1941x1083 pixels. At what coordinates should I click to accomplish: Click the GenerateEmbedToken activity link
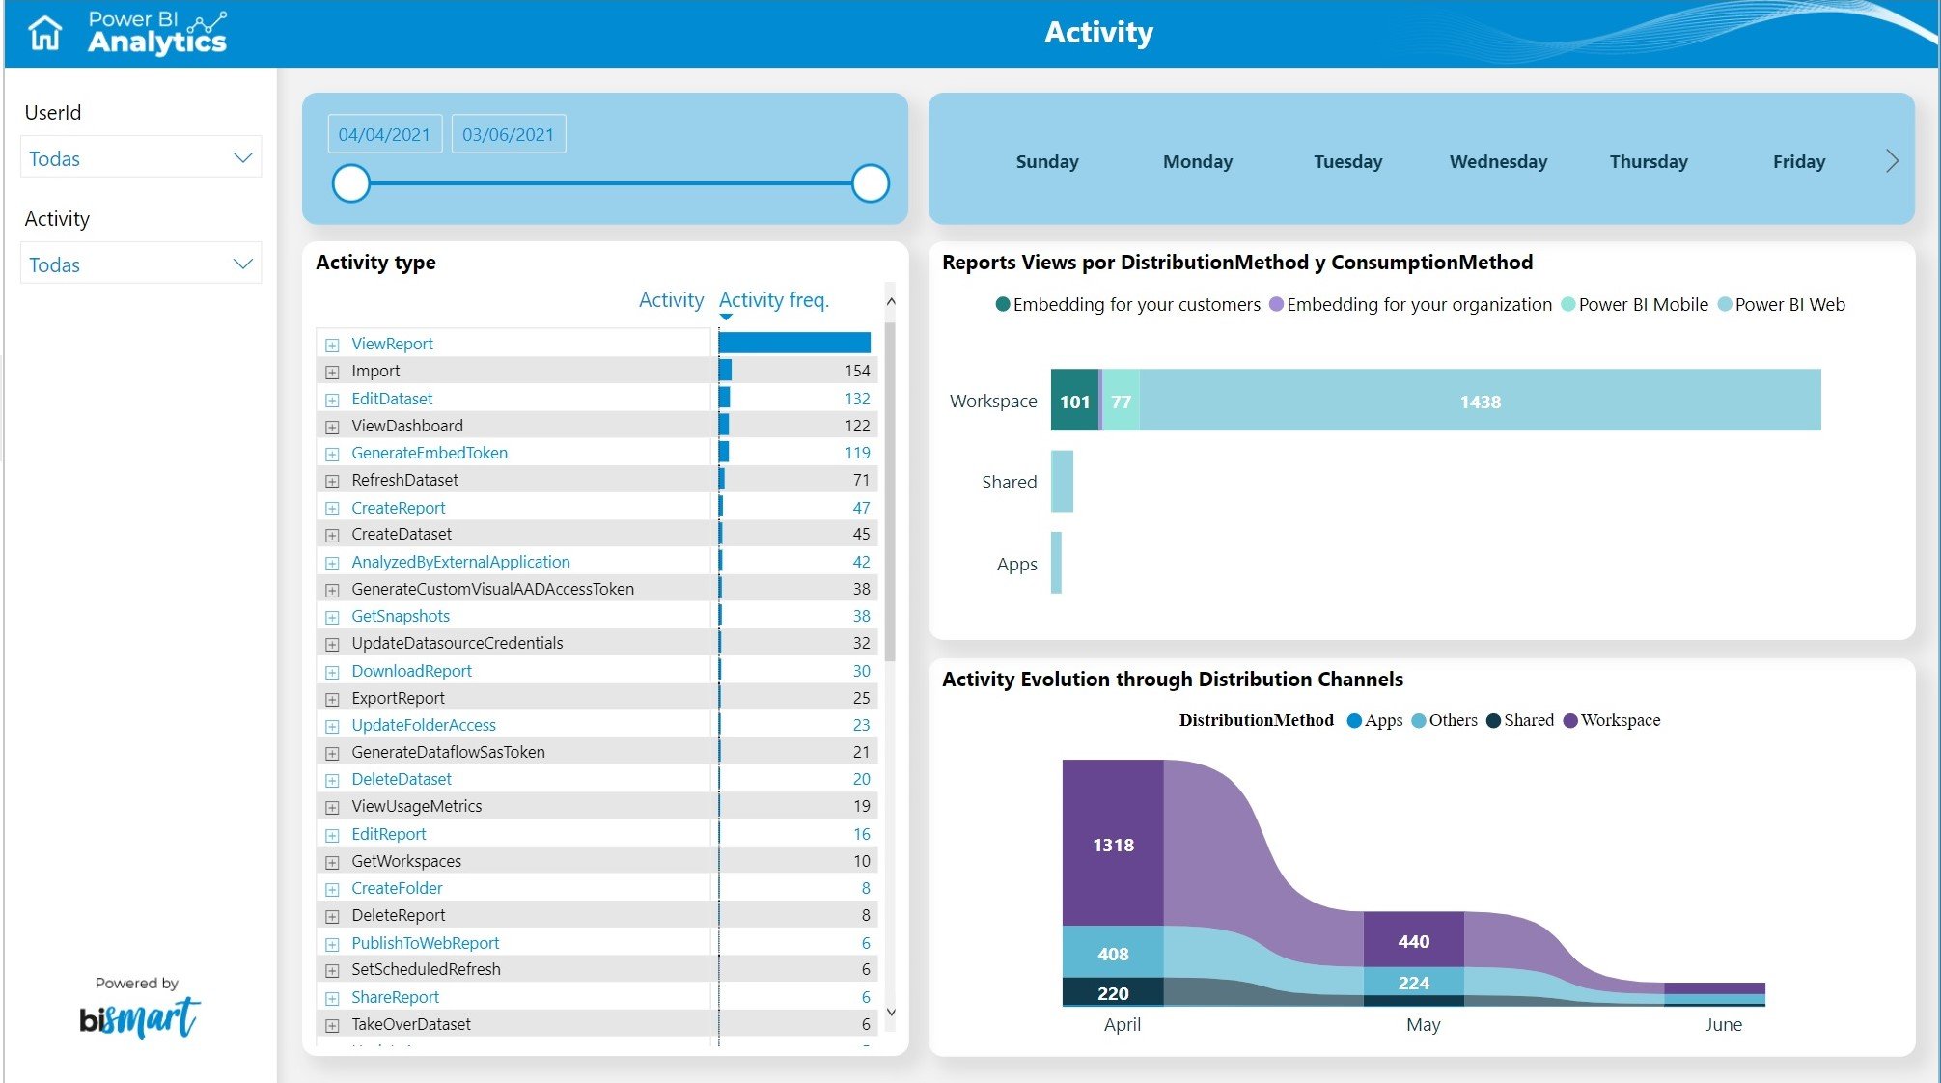click(429, 453)
